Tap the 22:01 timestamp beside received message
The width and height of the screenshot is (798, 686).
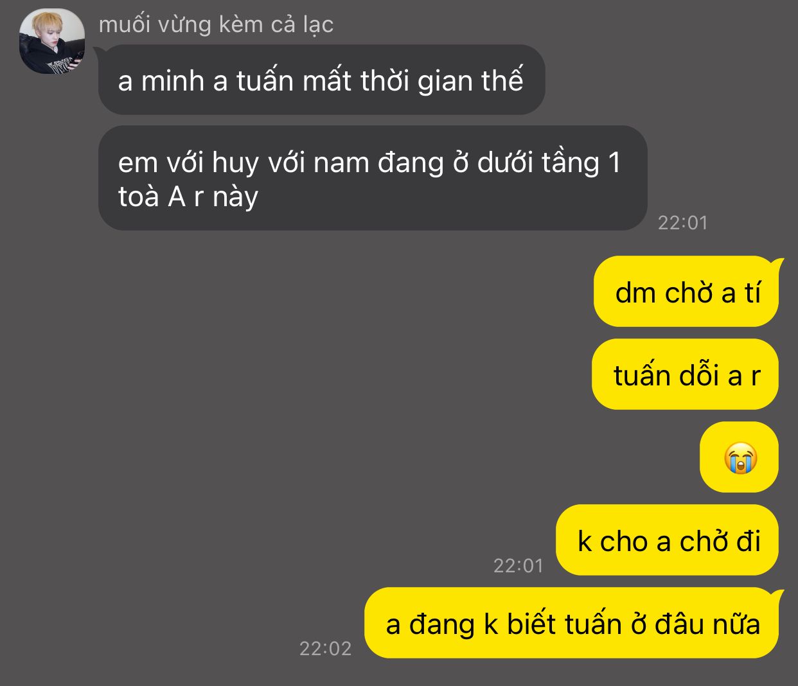[x=683, y=222]
